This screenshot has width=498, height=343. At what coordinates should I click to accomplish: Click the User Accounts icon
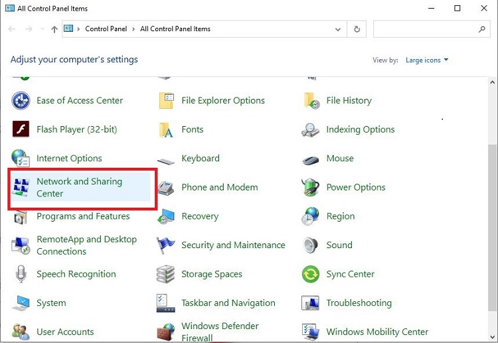point(21,332)
